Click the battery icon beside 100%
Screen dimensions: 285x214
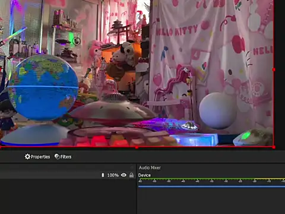coord(103,175)
